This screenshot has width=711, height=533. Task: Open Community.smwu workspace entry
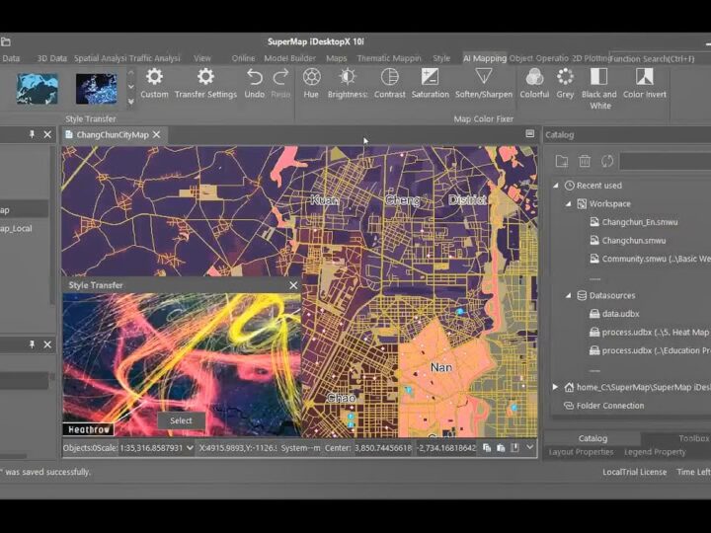coord(650,259)
